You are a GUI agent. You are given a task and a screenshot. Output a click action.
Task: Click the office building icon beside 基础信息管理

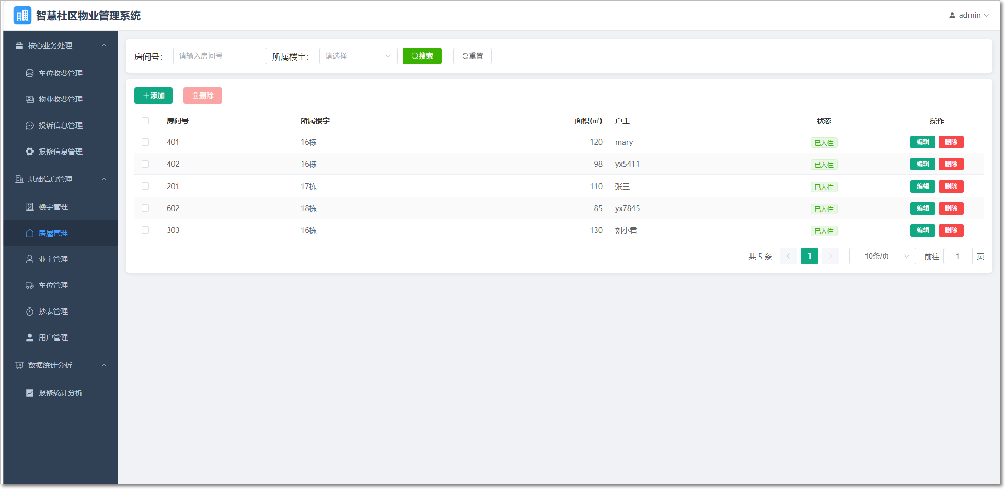19,179
